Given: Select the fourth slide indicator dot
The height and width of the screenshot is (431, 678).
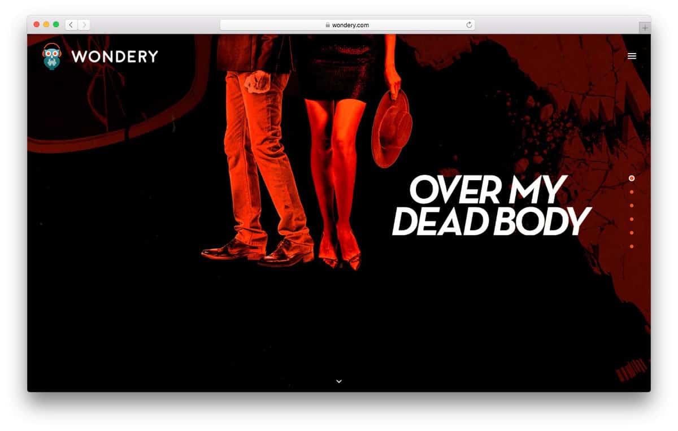Looking at the screenshot, I should click(632, 219).
